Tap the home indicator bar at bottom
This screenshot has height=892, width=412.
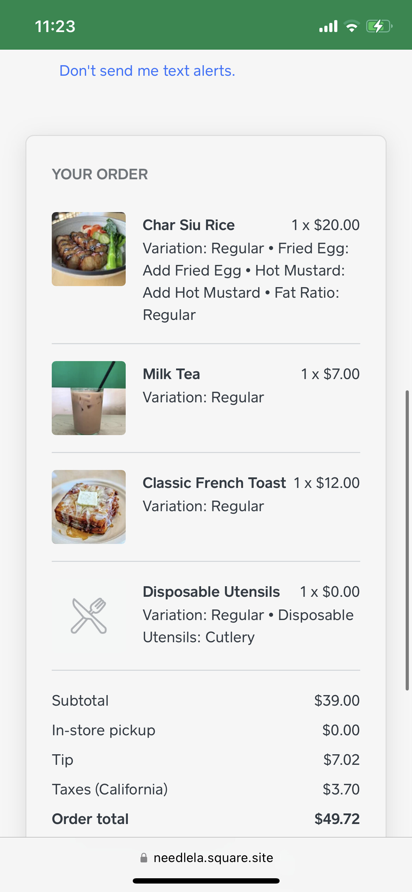pos(206,881)
